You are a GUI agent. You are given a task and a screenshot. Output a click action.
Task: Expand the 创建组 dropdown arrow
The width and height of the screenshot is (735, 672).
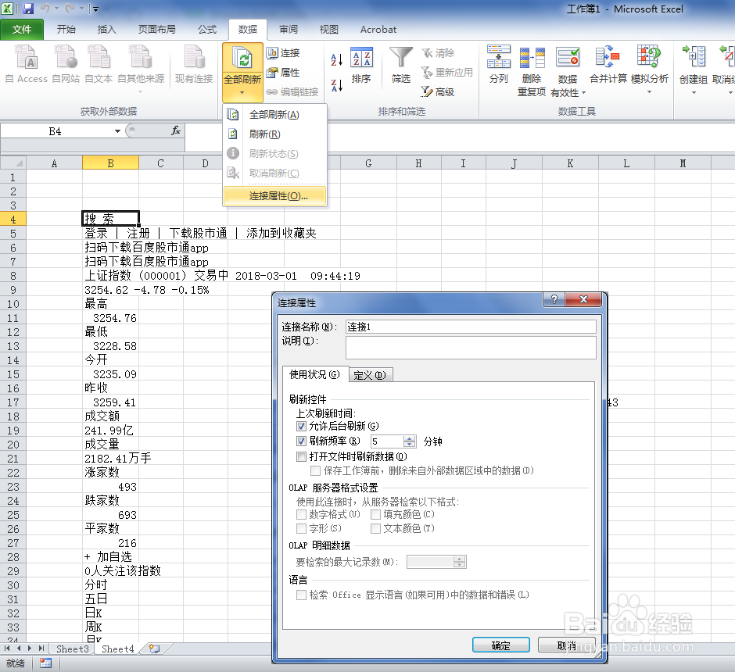tap(694, 92)
